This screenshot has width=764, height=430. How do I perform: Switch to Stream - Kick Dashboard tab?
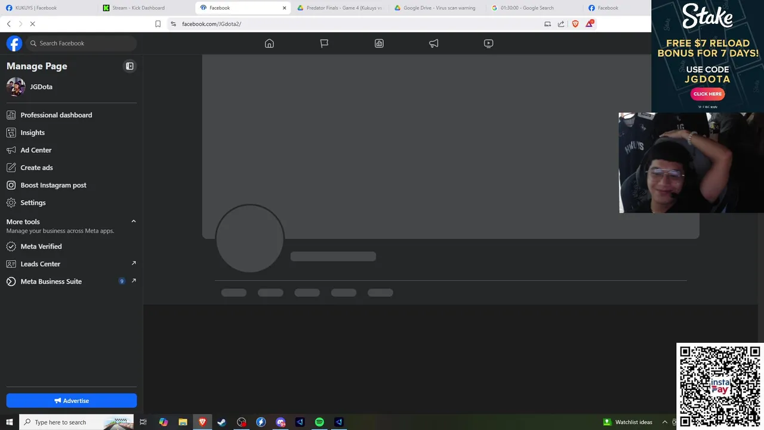(145, 8)
